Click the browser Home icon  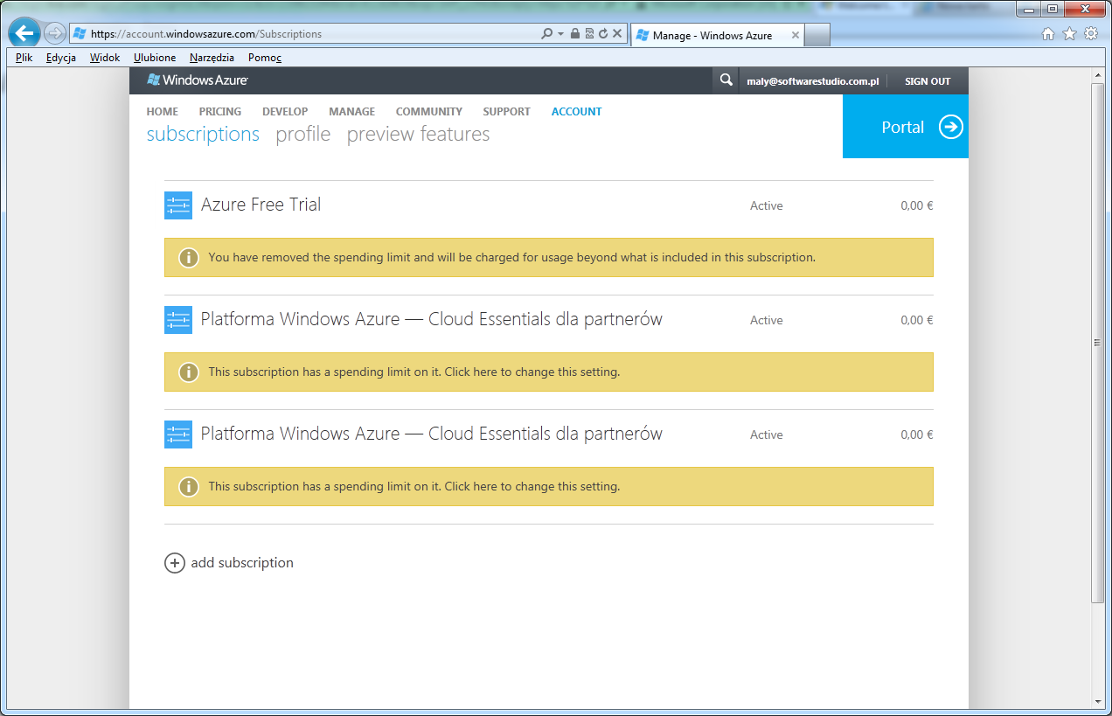pyautogui.click(x=1049, y=34)
